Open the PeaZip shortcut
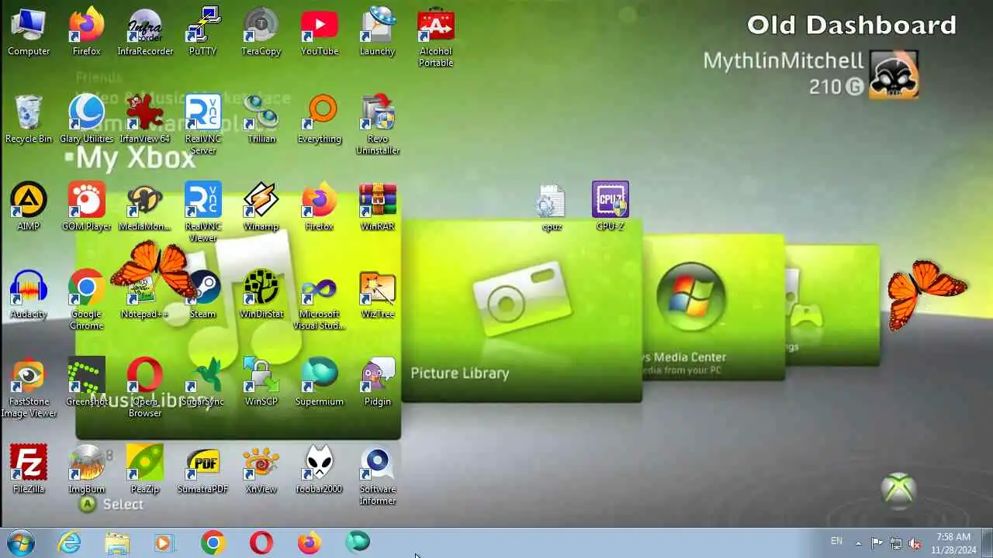 [x=145, y=470]
